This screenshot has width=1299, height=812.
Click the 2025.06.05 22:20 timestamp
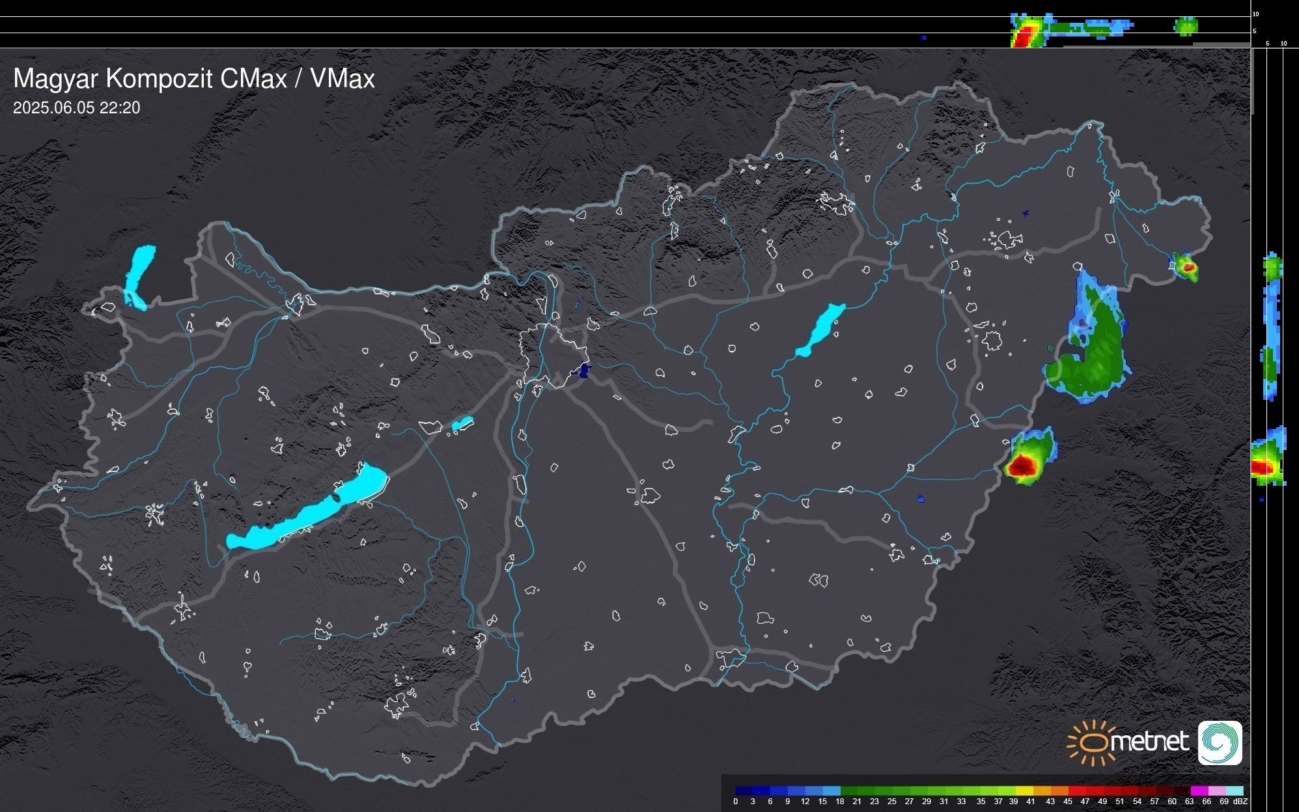(76, 108)
